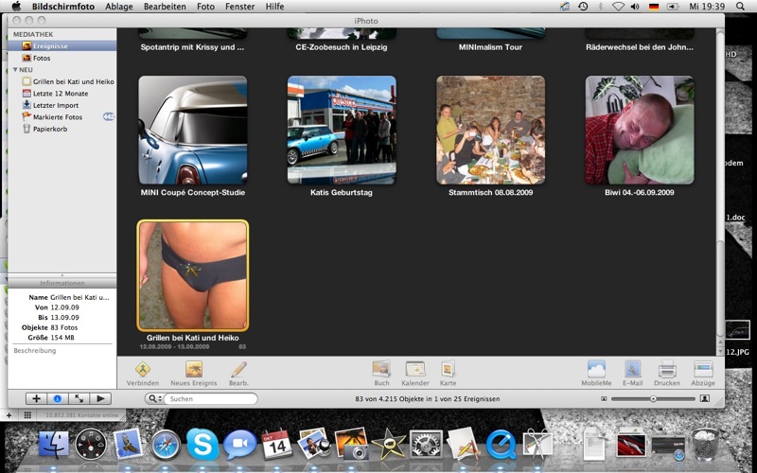Click the Verbinden merge events icon

coord(142,370)
